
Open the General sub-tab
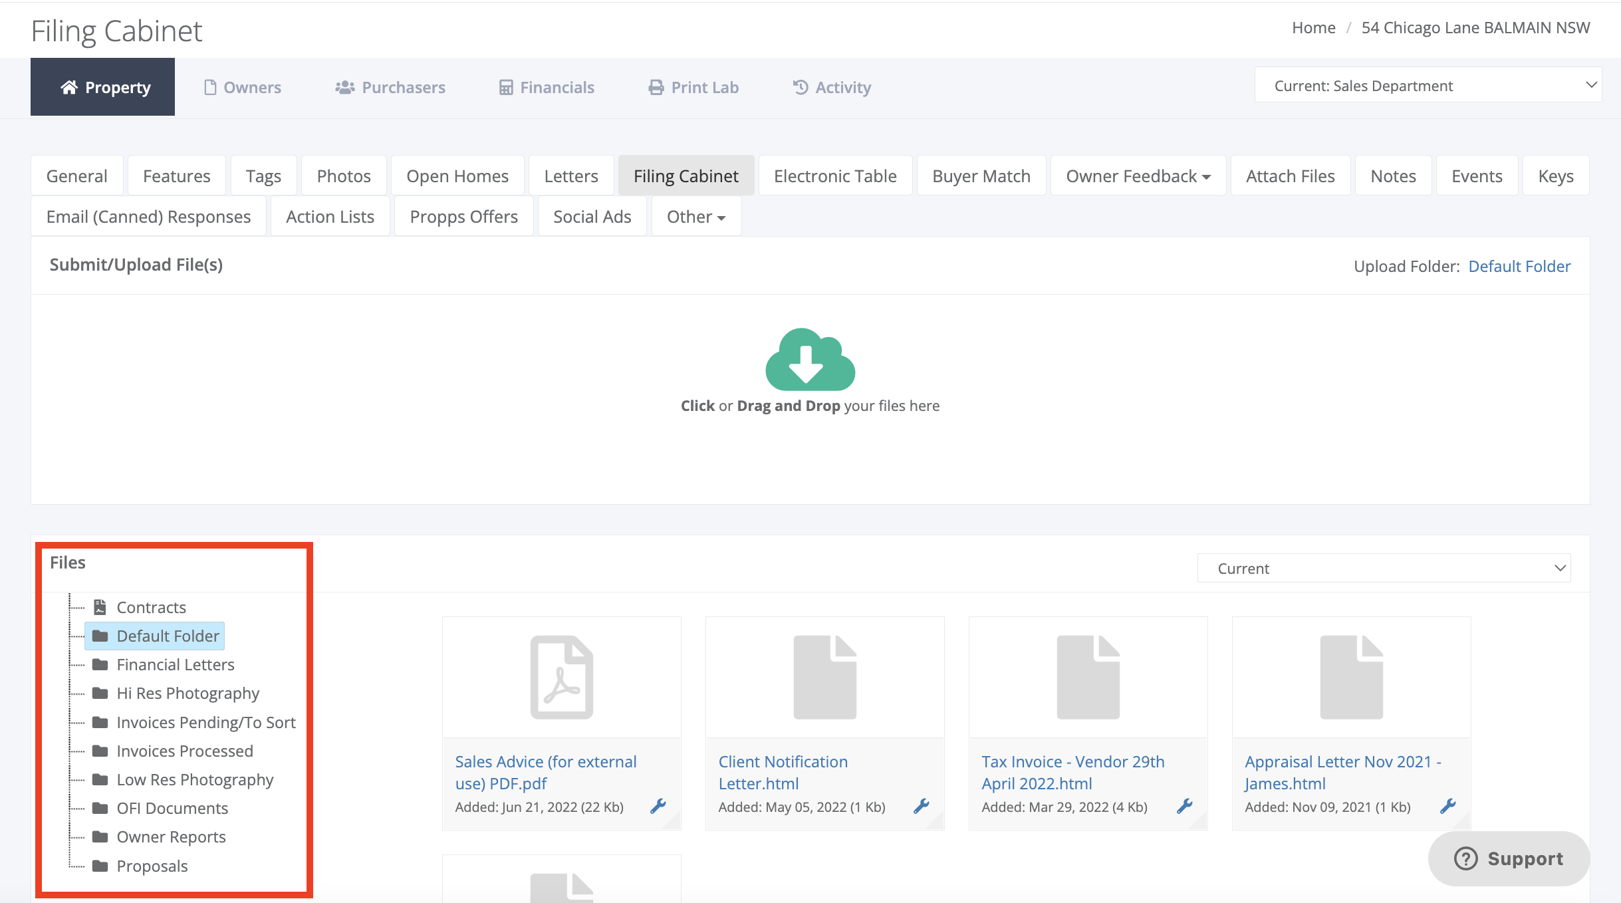[x=76, y=176]
